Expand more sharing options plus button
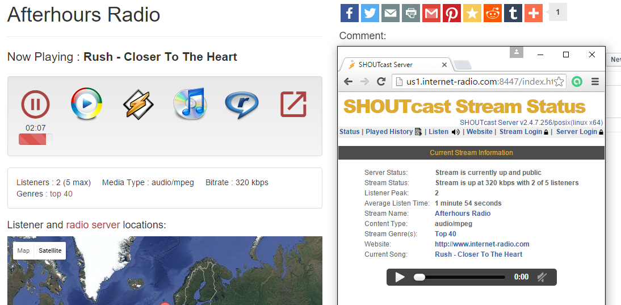Viewport: 621px width, 305px height. click(x=534, y=13)
